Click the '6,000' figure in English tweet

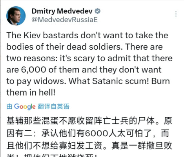[33, 70]
